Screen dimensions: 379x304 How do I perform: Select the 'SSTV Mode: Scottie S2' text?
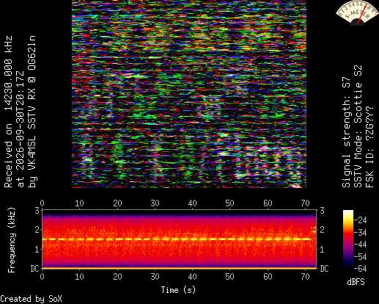coord(358,126)
